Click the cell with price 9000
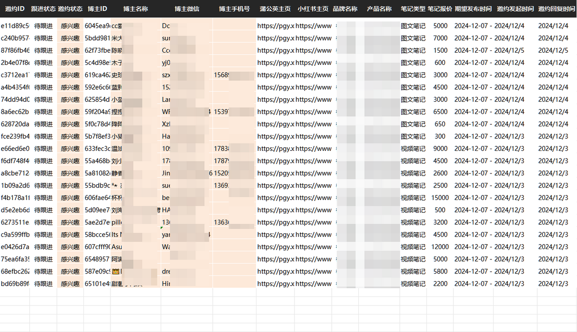The width and height of the screenshot is (577, 332). pyautogui.click(x=440, y=149)
